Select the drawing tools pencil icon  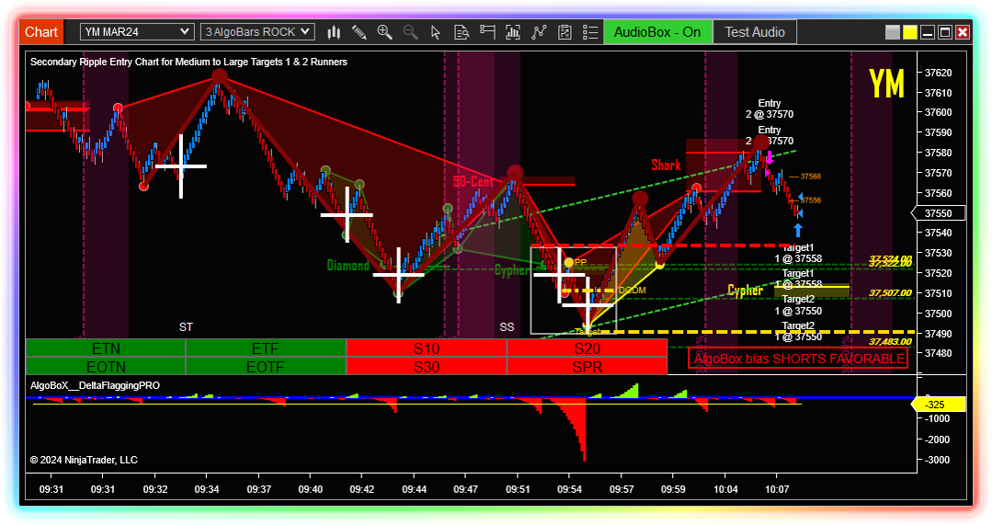359,32
